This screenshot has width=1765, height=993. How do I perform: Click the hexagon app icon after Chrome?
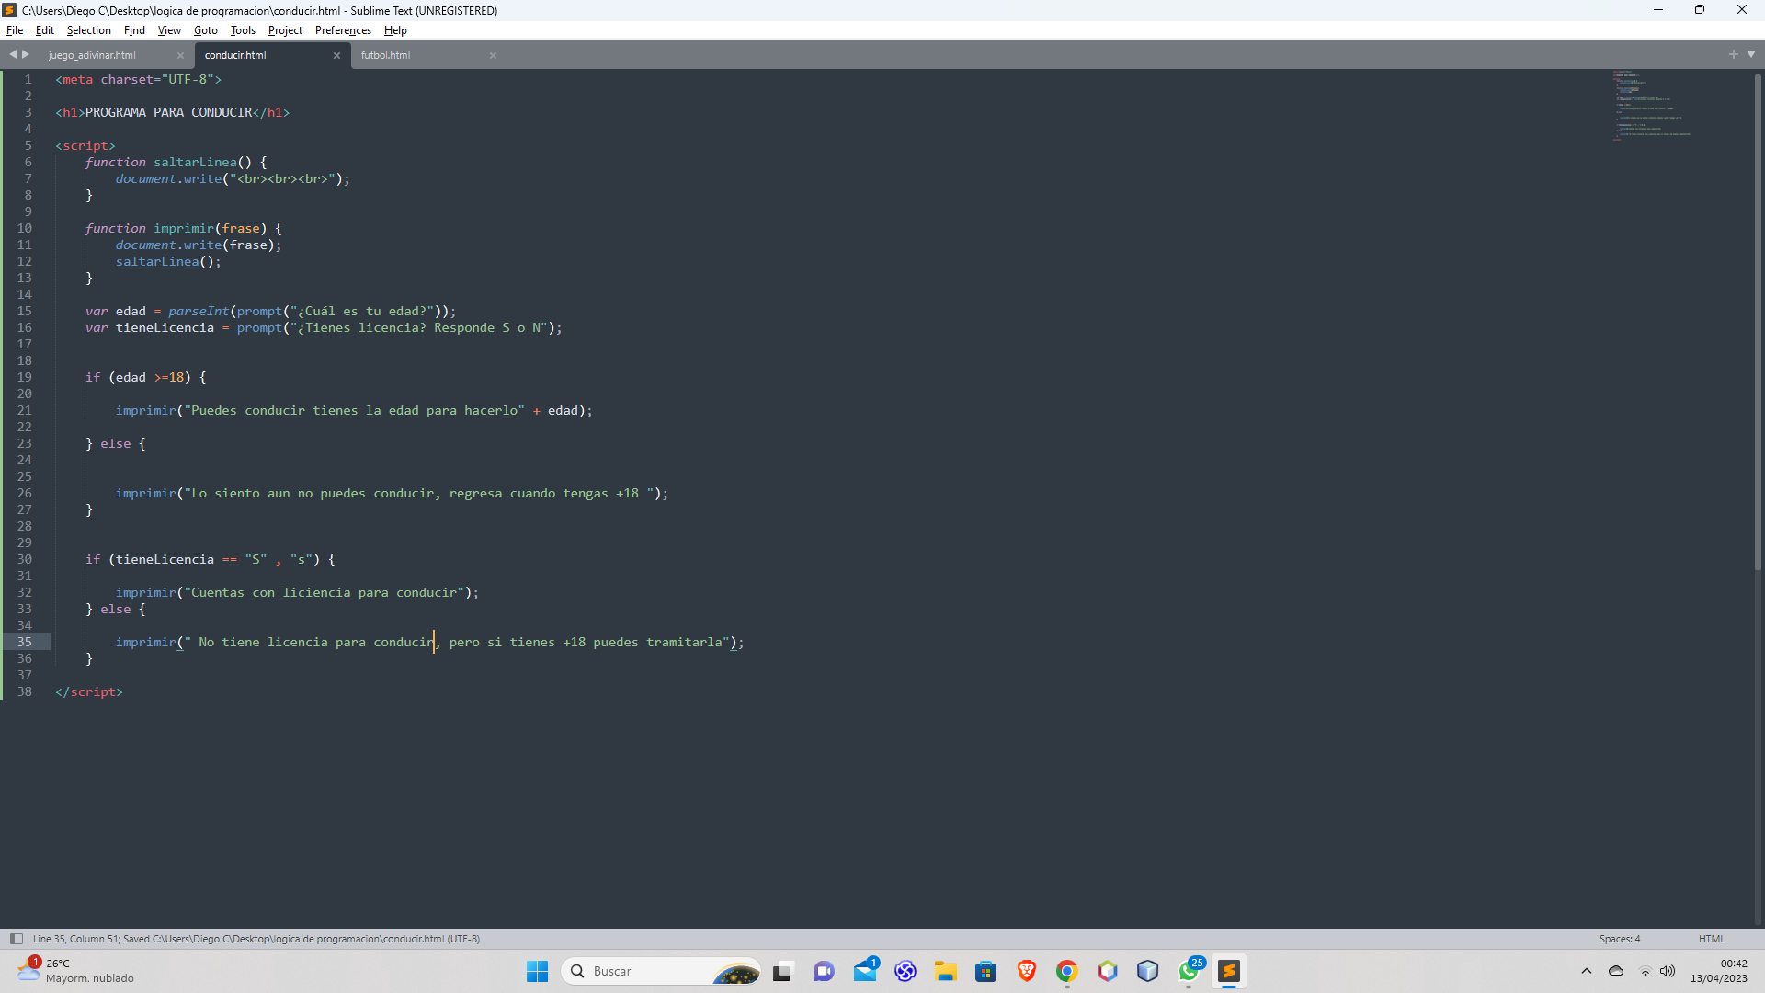pos(1108,971)
